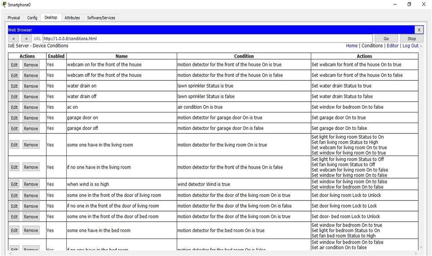Edit the garage door off rule
The height and width of the screenshot is (256, 432).
(x=14, y=128)
